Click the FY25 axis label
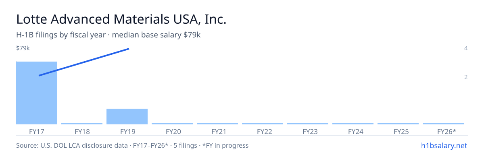 [x=398, y=132]
